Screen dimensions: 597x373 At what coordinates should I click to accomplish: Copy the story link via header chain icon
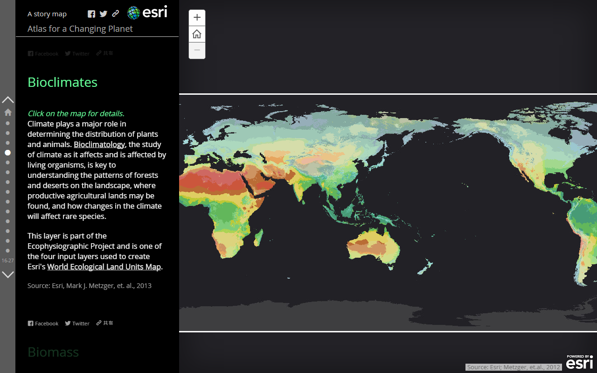[x=116, y=14]
